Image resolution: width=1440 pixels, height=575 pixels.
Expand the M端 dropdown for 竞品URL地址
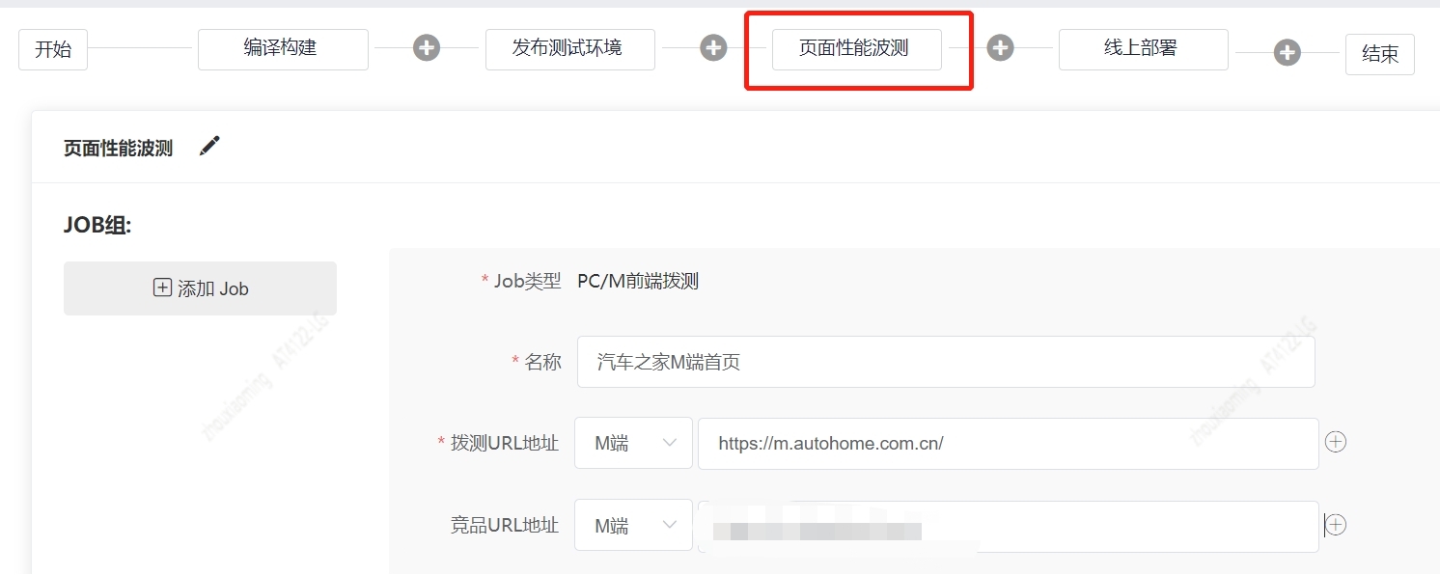[633, 526]
